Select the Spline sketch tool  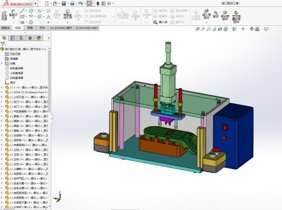[x=39, y=11]
